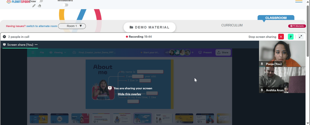Open the screen share three-dots options
The width and height of the screenshot is (310, 125).
[36, 45]
